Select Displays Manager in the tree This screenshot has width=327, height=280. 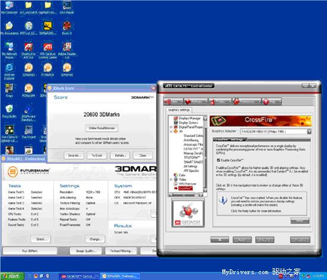pos(190,118)
